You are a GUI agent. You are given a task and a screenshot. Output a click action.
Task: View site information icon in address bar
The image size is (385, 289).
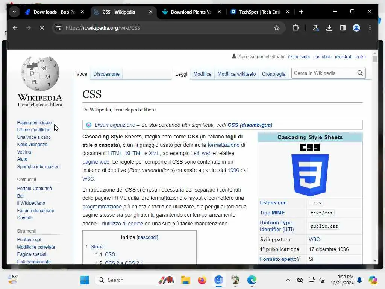pos(58,28)
